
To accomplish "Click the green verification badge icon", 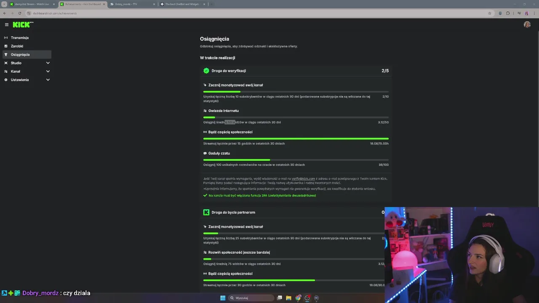I will [x=206, y=71].
